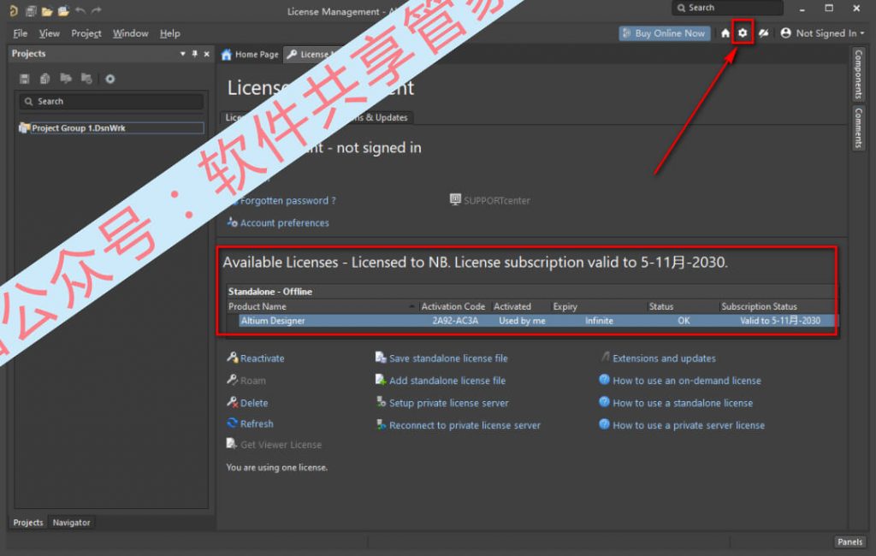Click Save standalone license file link
Screen dimensions: 876x556
pos(448,358)
